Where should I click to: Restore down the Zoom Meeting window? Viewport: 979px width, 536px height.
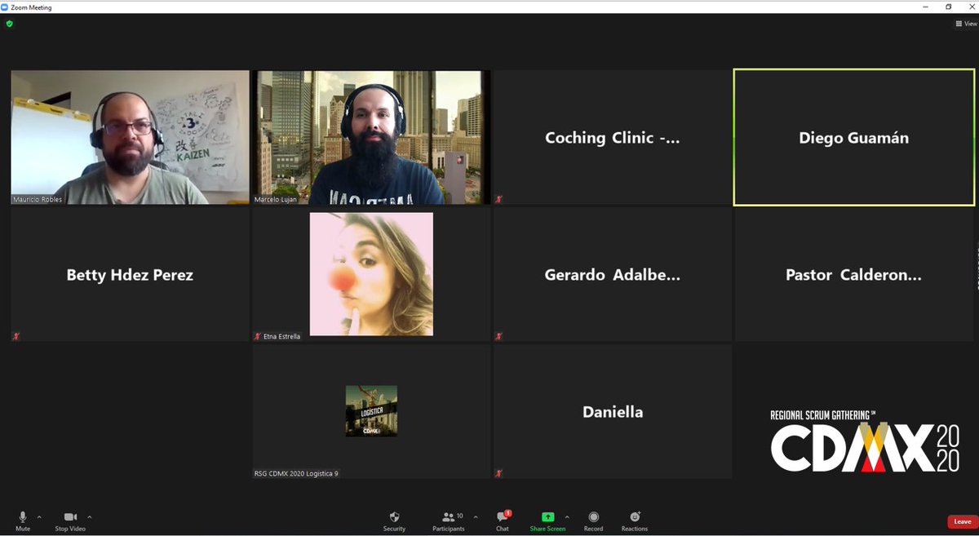(949, 7)
